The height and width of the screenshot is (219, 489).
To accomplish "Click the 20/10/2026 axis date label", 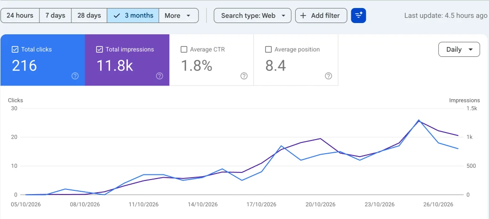I will pos(320,204).
